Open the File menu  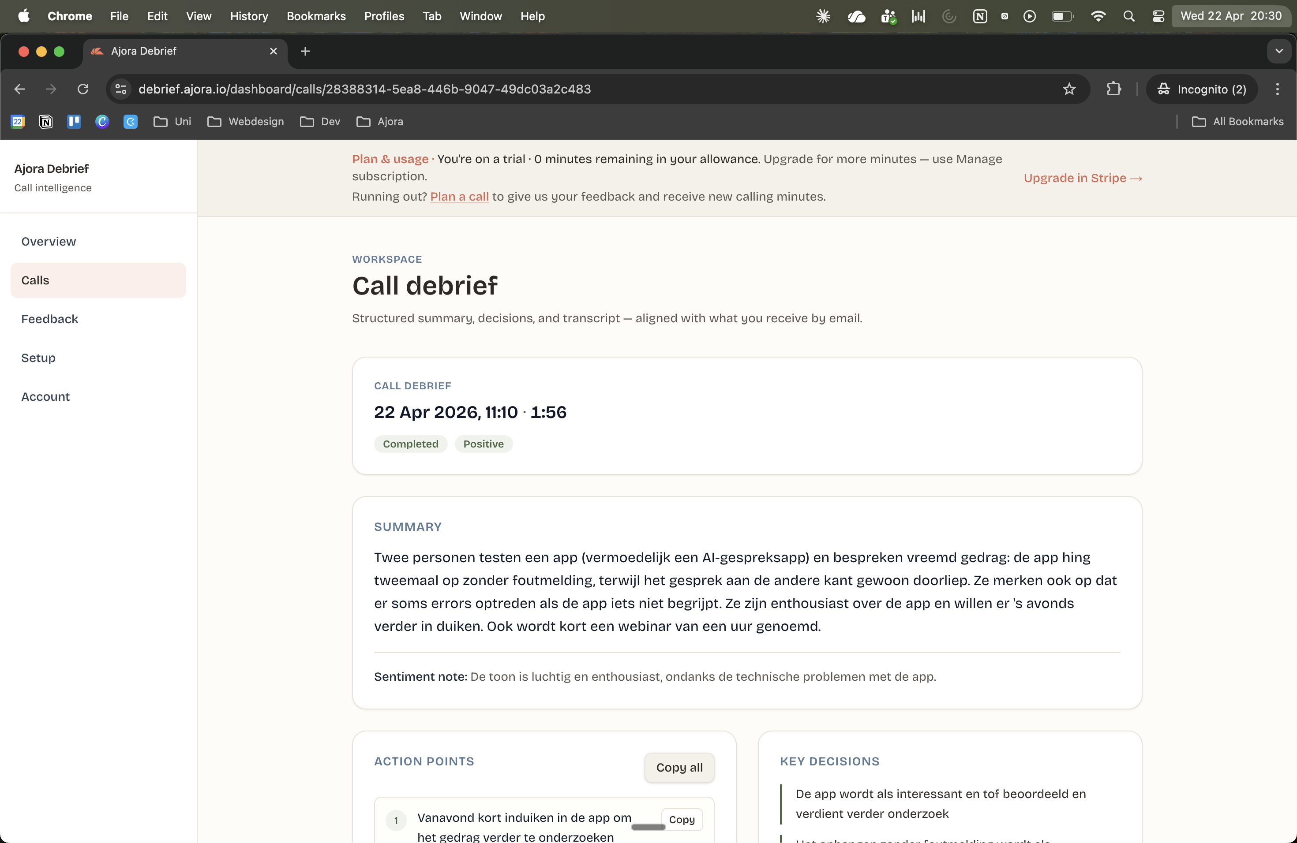[120, 16]
